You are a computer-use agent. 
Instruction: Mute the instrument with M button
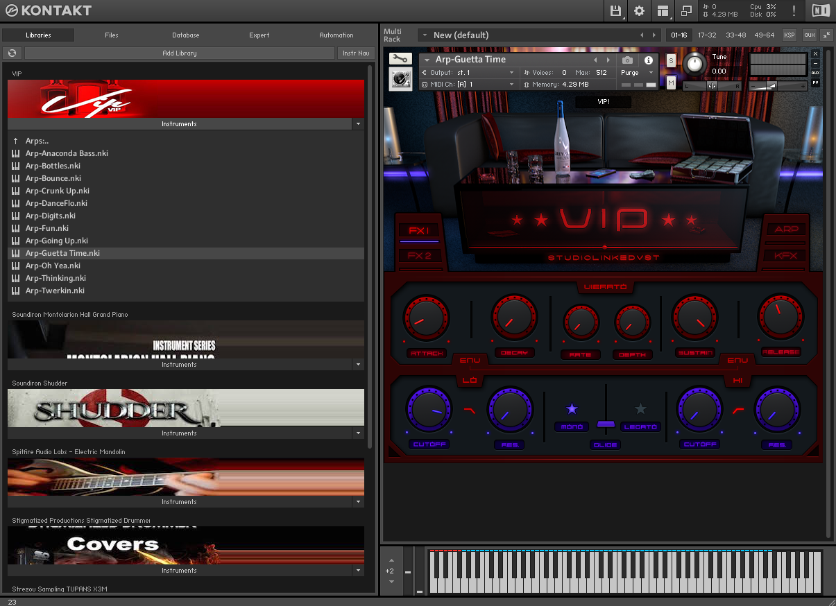pos(671,83)
